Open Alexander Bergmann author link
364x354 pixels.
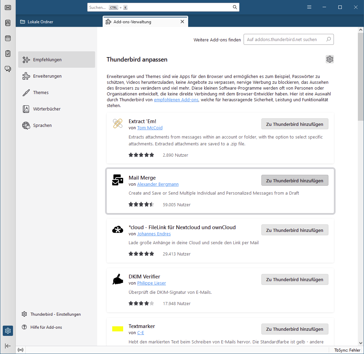[158, 184]
